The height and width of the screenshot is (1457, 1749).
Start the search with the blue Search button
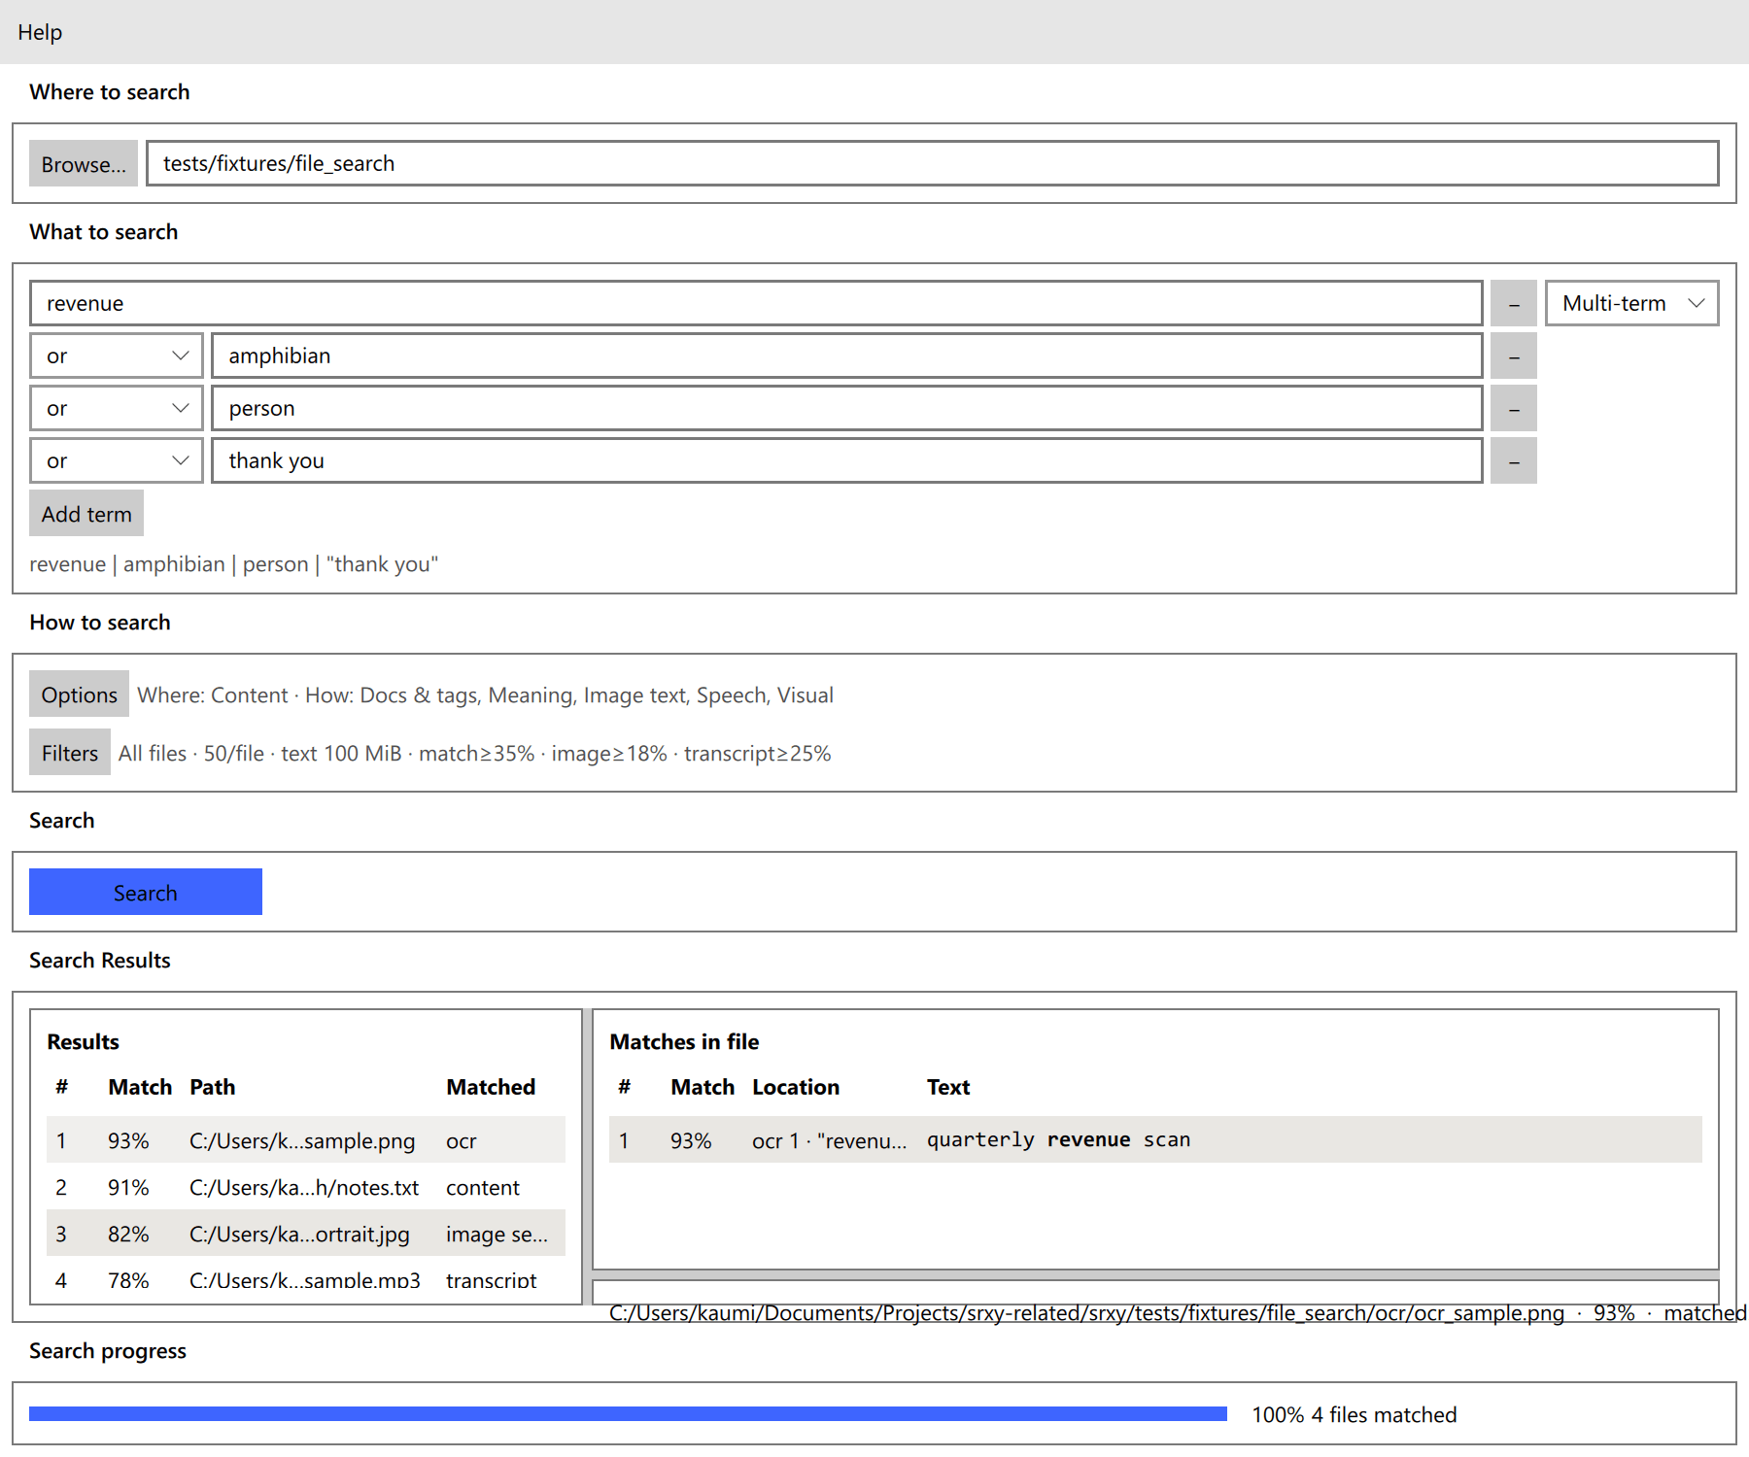pos(146,892)
